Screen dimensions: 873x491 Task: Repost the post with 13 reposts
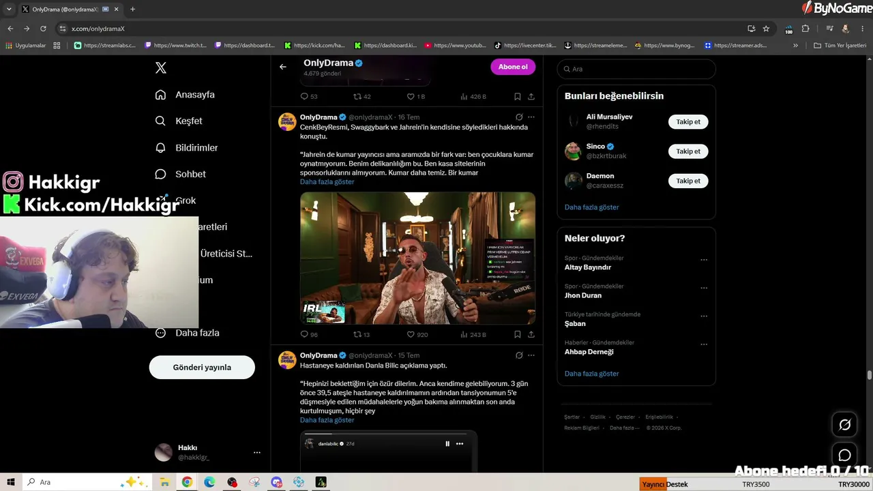pos(361,335)
